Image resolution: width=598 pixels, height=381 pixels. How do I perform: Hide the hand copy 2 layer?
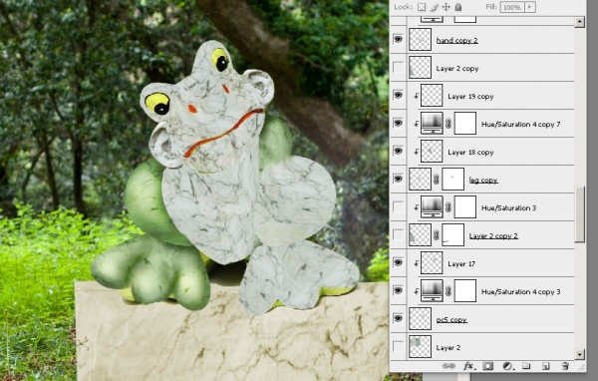click(398, 39)
